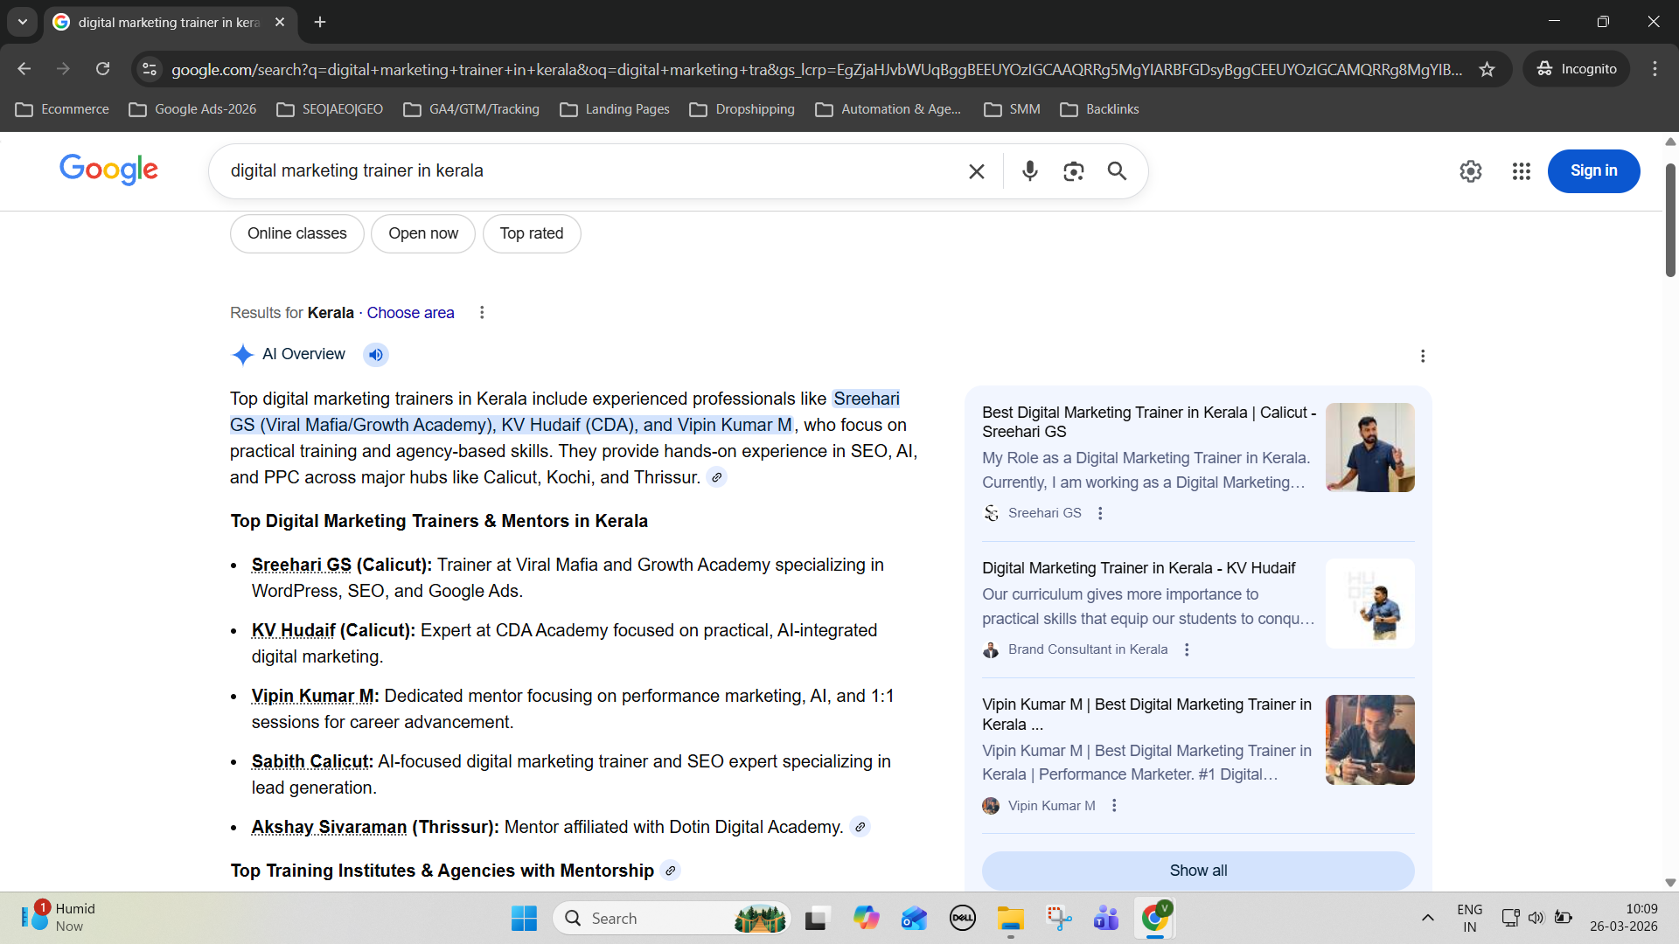
Task: Open the Landing Pages bookmarks folder
Action: pyautogui.click(x=615, y=109)
